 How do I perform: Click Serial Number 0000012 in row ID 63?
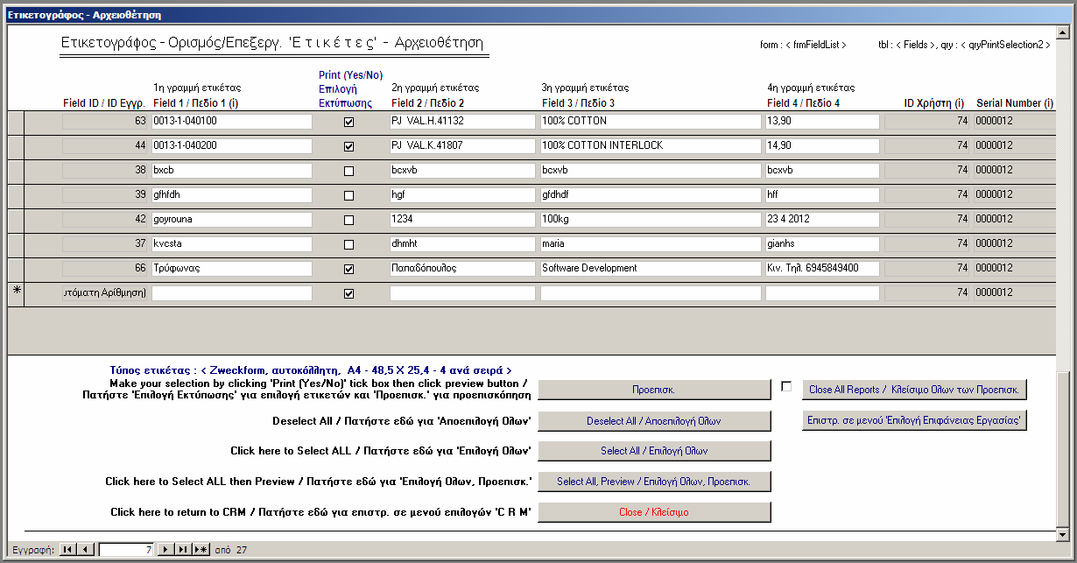tap(1014, 122)
